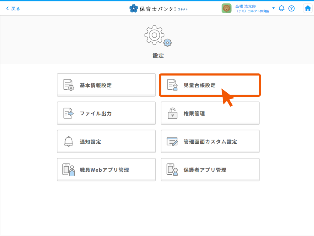Click user name 高橋 浩太郎

tap(246, 6)
